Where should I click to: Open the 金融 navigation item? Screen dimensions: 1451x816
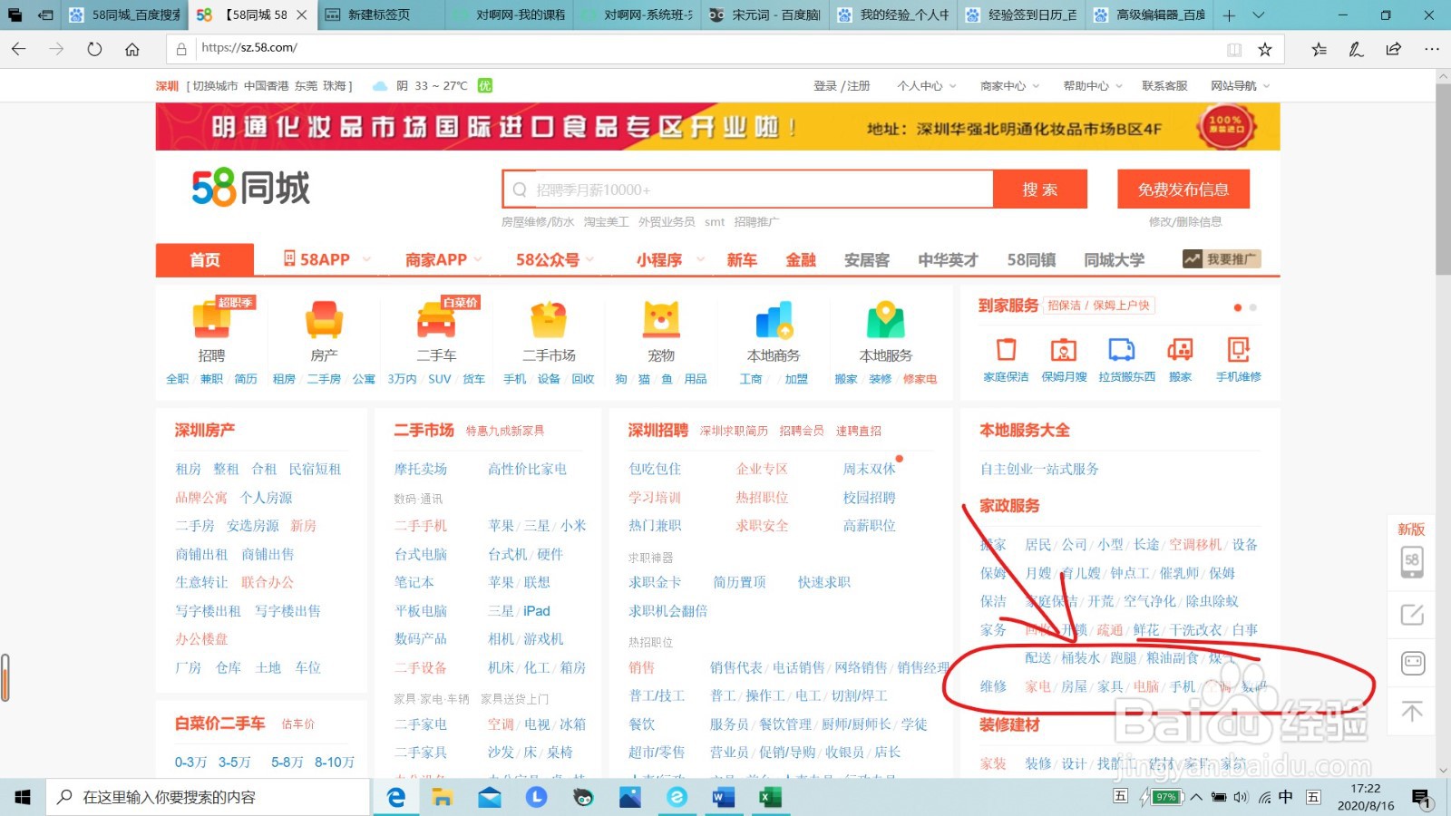[801, 259]
